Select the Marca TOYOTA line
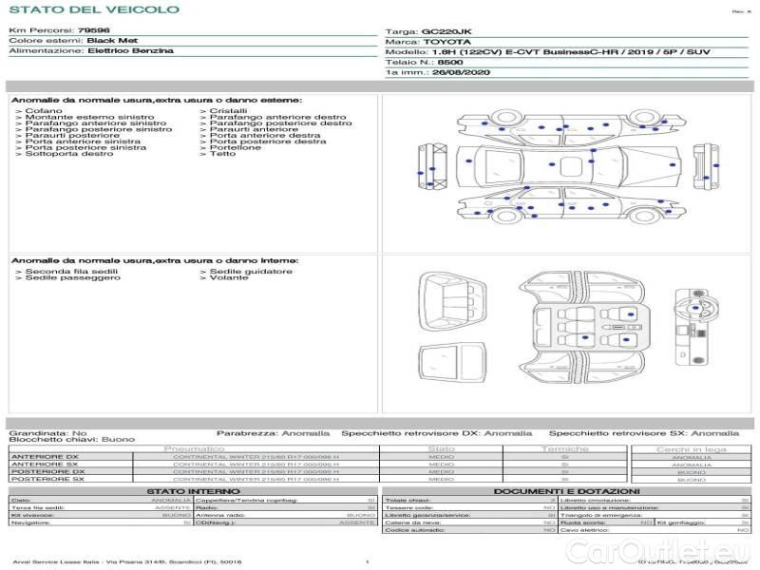Image resolution: width=760 pixels, height=570 pixels. point(427,42)
